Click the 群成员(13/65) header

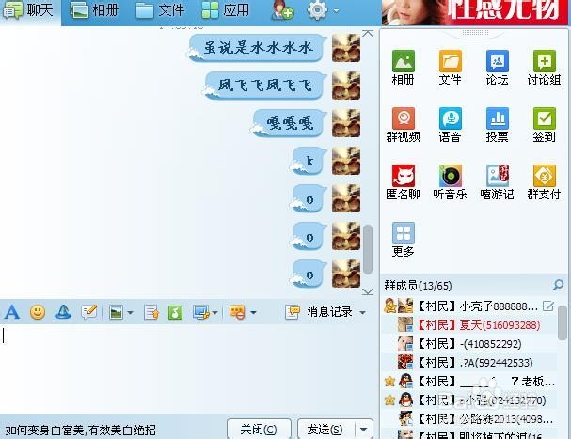(x=418, y=286)
